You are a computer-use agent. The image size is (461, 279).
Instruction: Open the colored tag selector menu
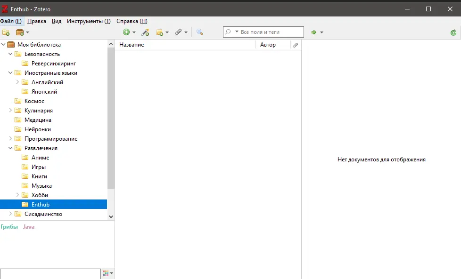[x=108, y=273]
